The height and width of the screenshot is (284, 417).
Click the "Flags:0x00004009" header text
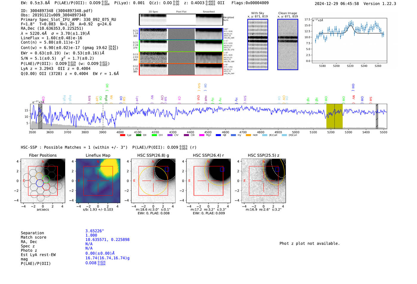(x=250, y=3)
